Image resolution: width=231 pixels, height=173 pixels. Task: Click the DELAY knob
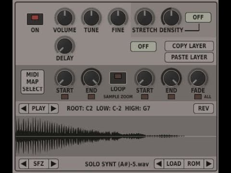point(65,46)
